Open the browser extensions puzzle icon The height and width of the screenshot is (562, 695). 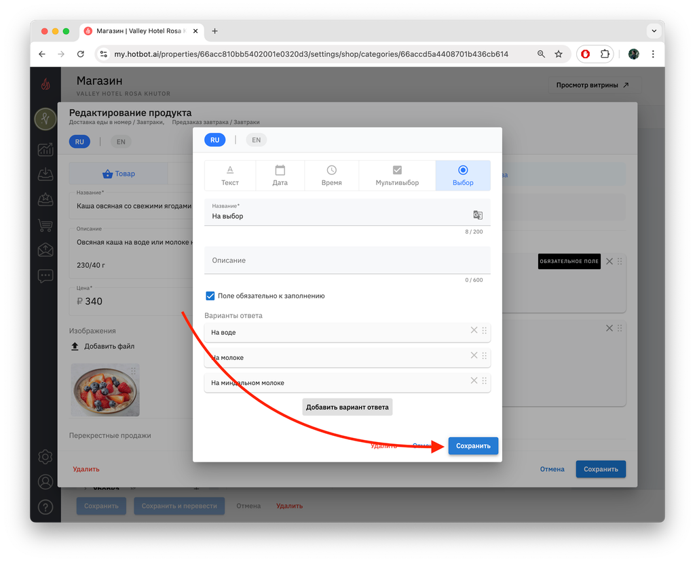tap(605, 54)
